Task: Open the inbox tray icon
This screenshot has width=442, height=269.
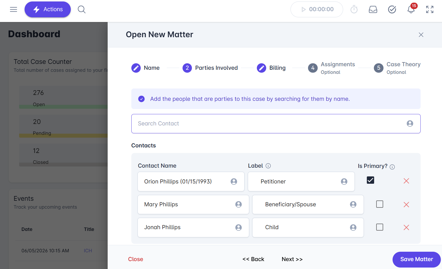Action: pyautogui.click(x=373, y=9)
